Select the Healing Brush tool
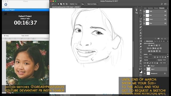This screenshot has height=96, width=171. point(141,27)
